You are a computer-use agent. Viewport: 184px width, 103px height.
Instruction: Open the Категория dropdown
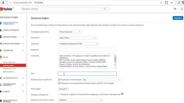coord(77,38)
